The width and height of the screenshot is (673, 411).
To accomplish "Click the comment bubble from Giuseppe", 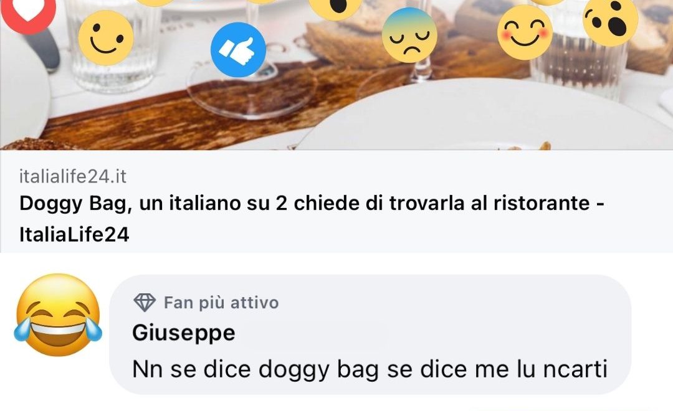I will [370, 334].
